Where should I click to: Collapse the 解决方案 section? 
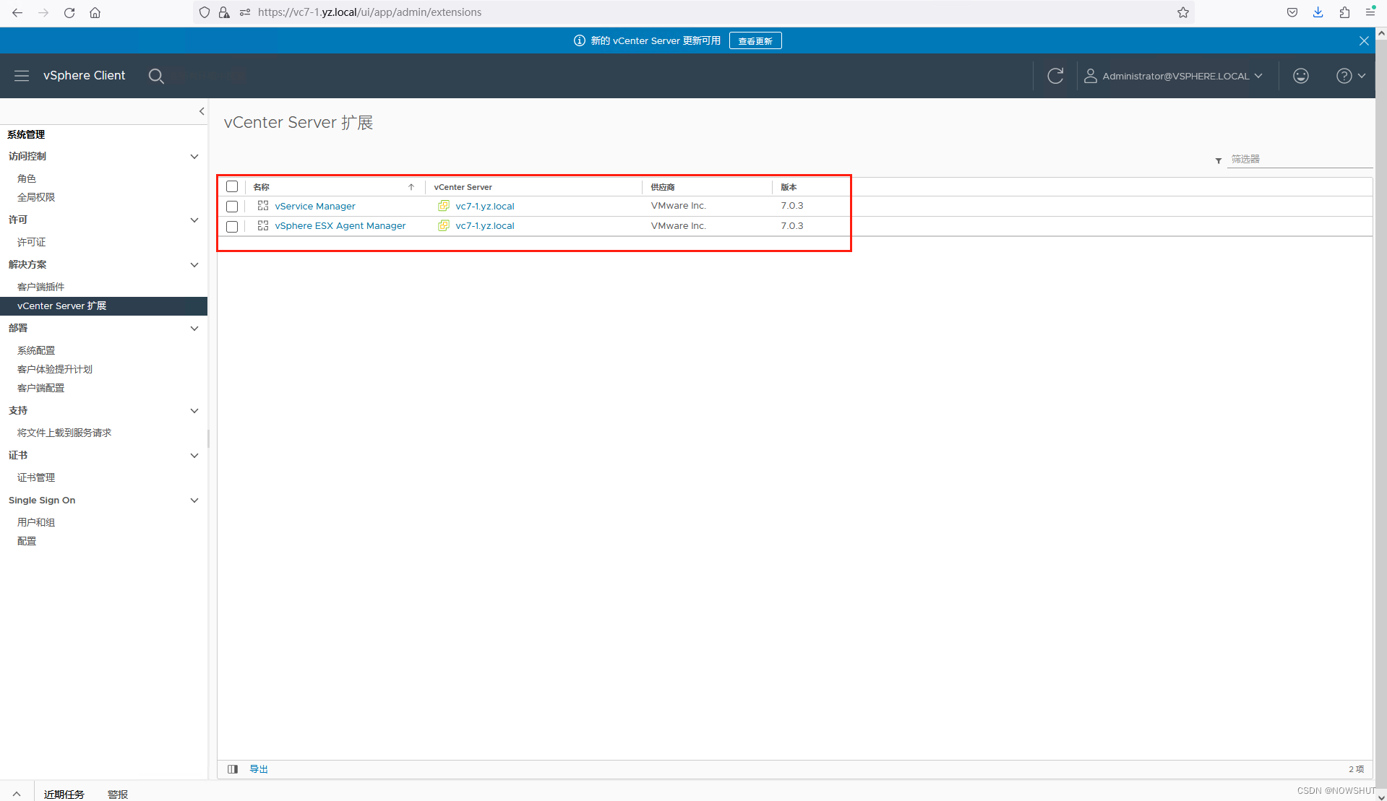coord(194,265)
